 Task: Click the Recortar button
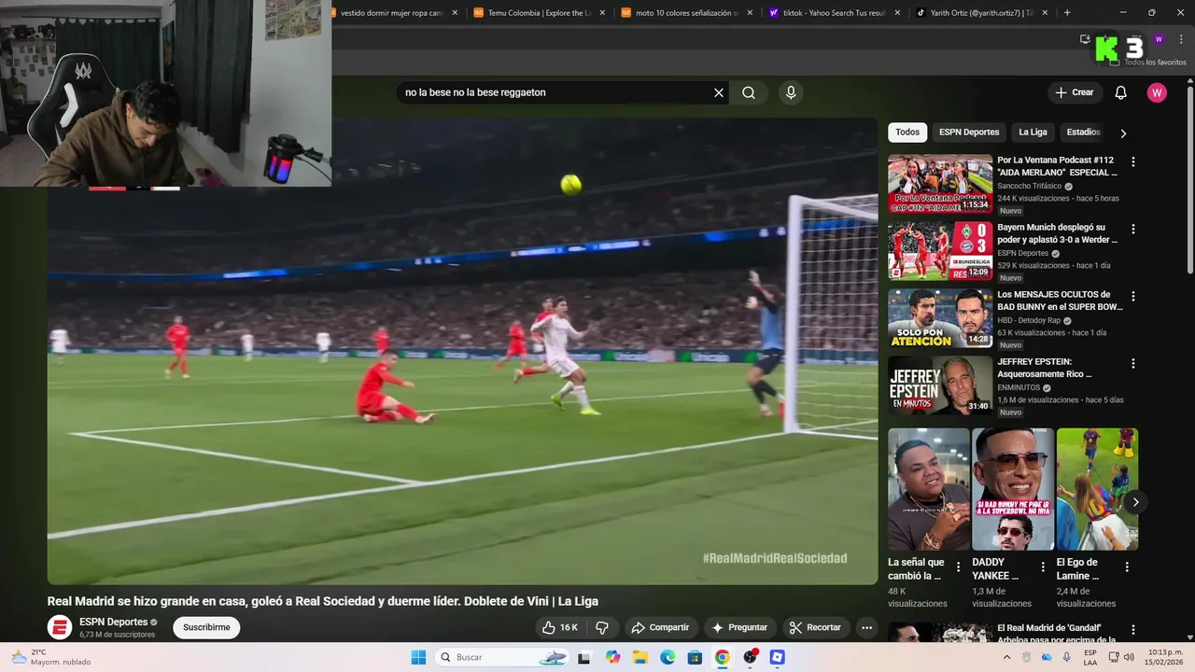[x=815, y=627]
